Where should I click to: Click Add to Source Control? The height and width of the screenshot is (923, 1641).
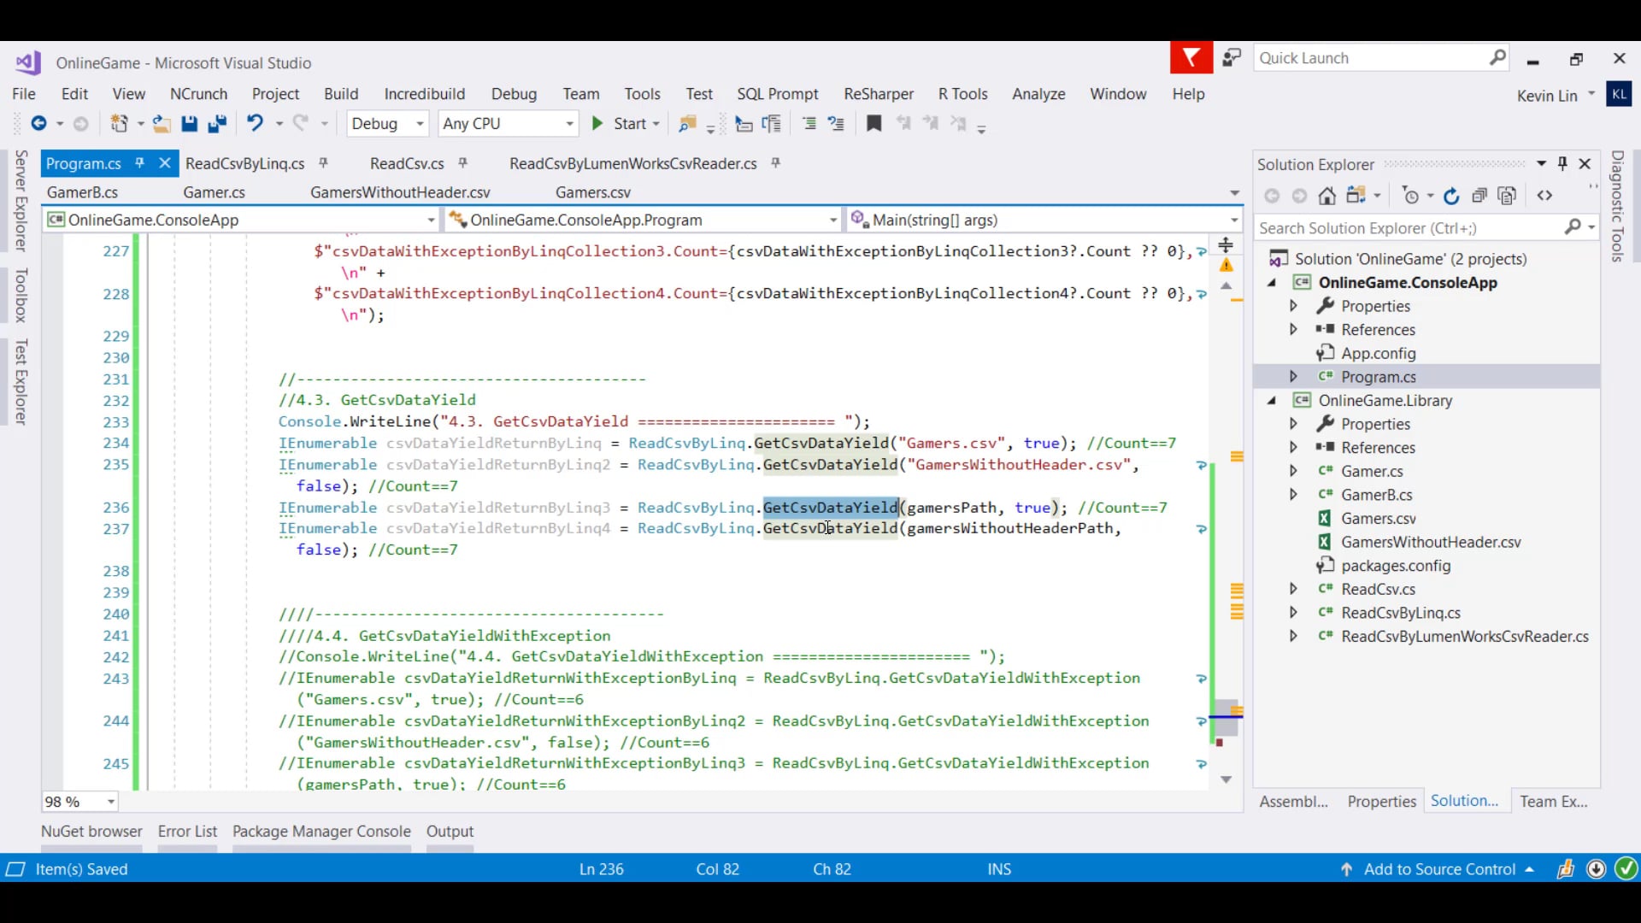click(1439, 869)
